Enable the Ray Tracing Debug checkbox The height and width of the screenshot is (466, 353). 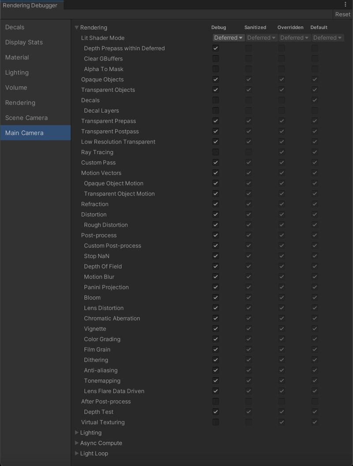[215, 152]
